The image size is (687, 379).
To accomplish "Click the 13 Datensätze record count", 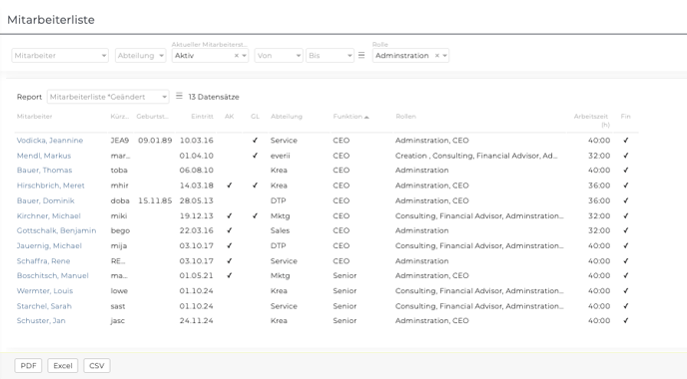I will tap(214, 97).
